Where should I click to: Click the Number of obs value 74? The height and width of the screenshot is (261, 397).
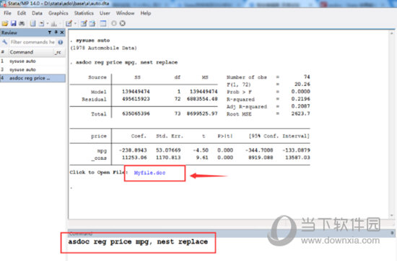pos(307,77)
